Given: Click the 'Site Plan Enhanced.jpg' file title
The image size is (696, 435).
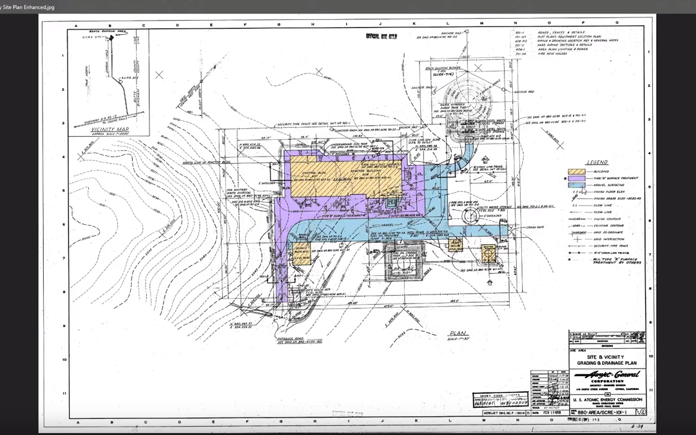Looking at the screenshot, I should pos(28,7).
